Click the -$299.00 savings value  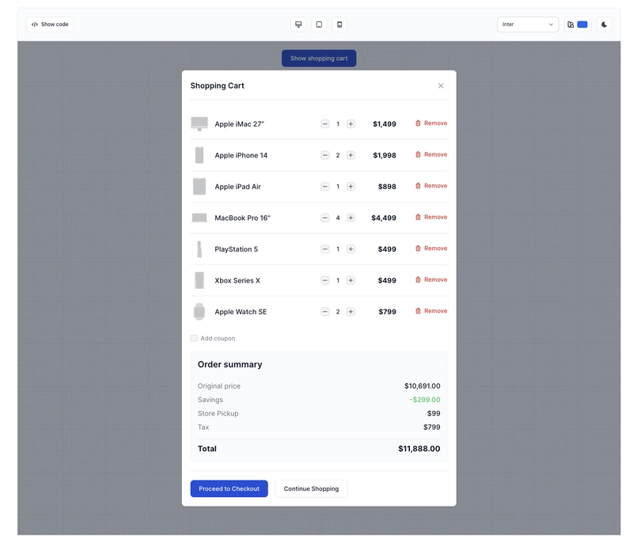coord(425,400)
